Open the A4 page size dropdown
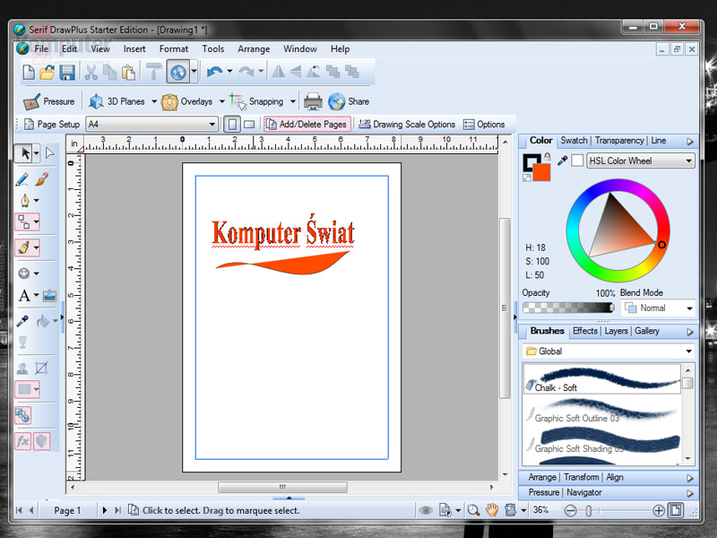 point(151,125)
